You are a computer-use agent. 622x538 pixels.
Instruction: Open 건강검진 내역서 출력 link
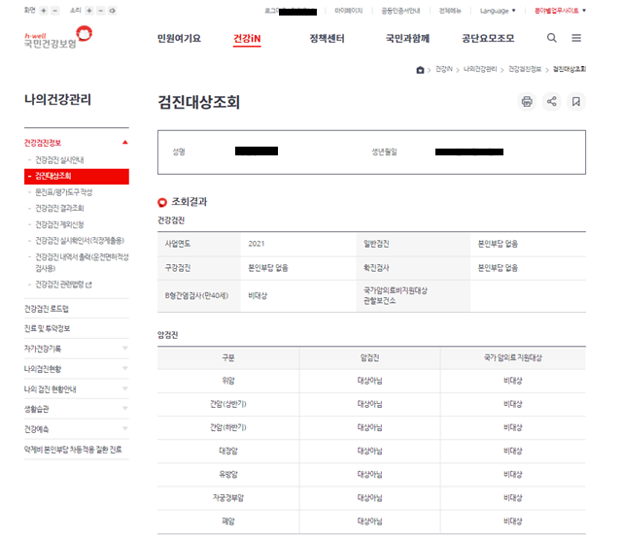pyautogui.click(x=82, y=262)
